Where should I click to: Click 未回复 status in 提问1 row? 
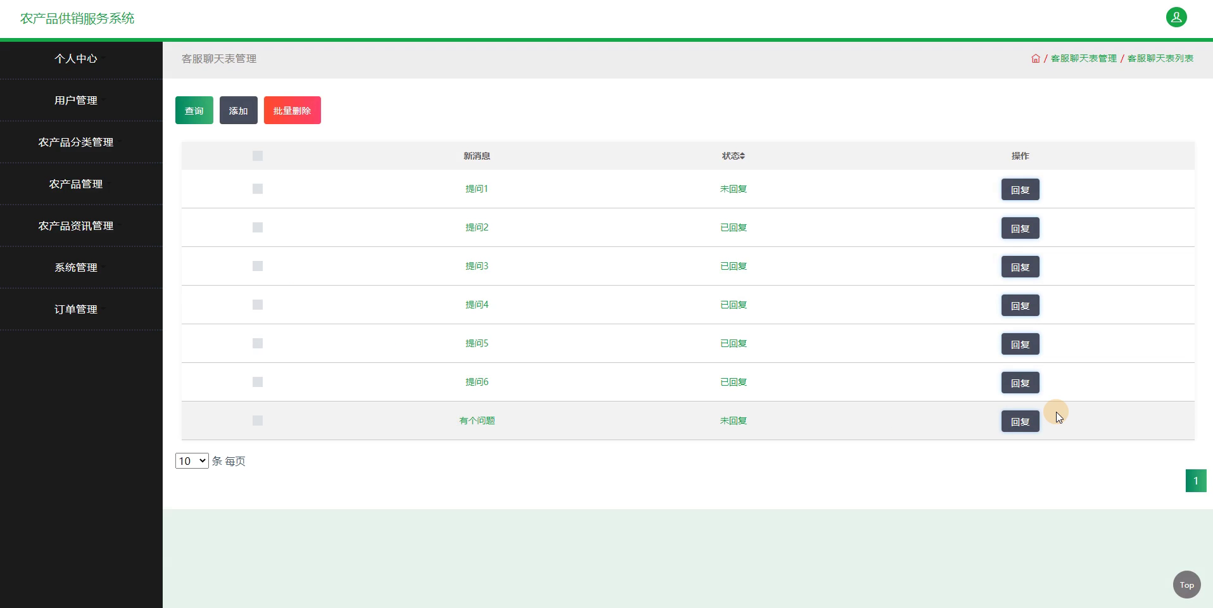[x=734, y=189]
